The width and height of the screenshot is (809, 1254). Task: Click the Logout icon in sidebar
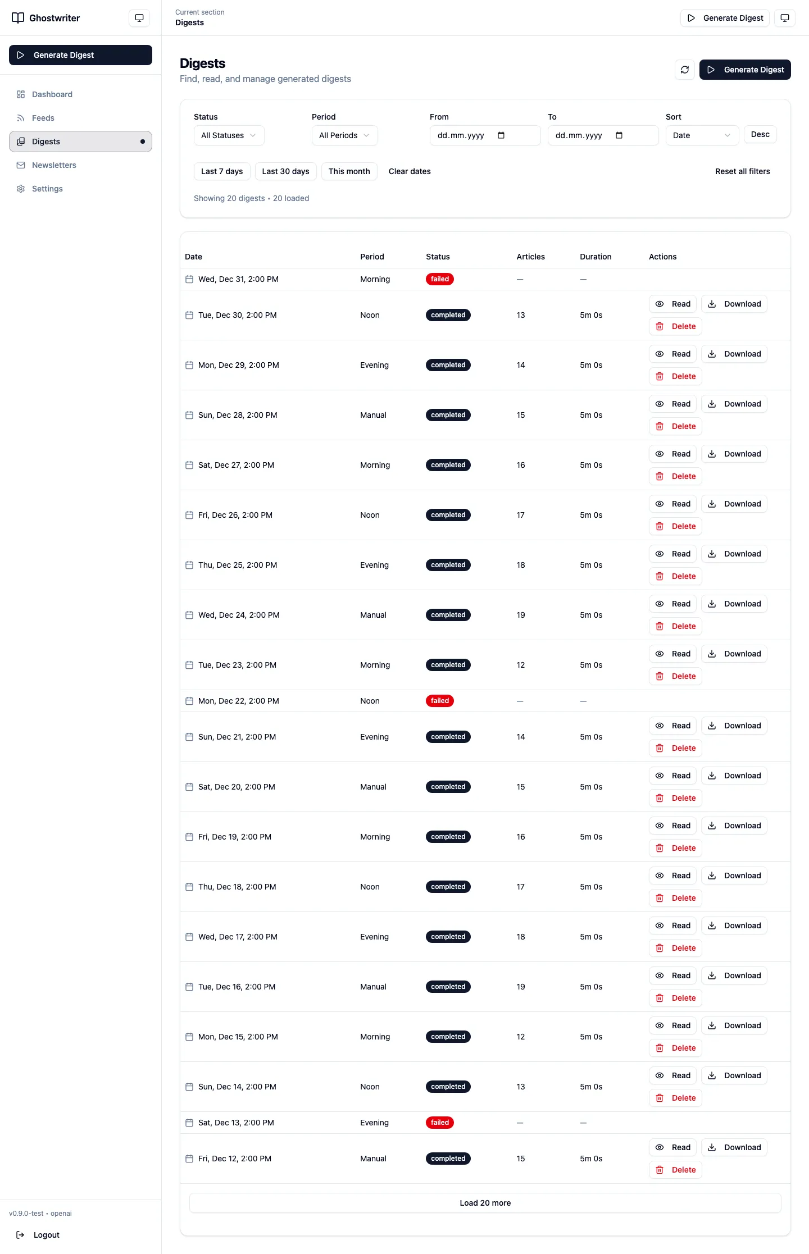point(20,1235)
